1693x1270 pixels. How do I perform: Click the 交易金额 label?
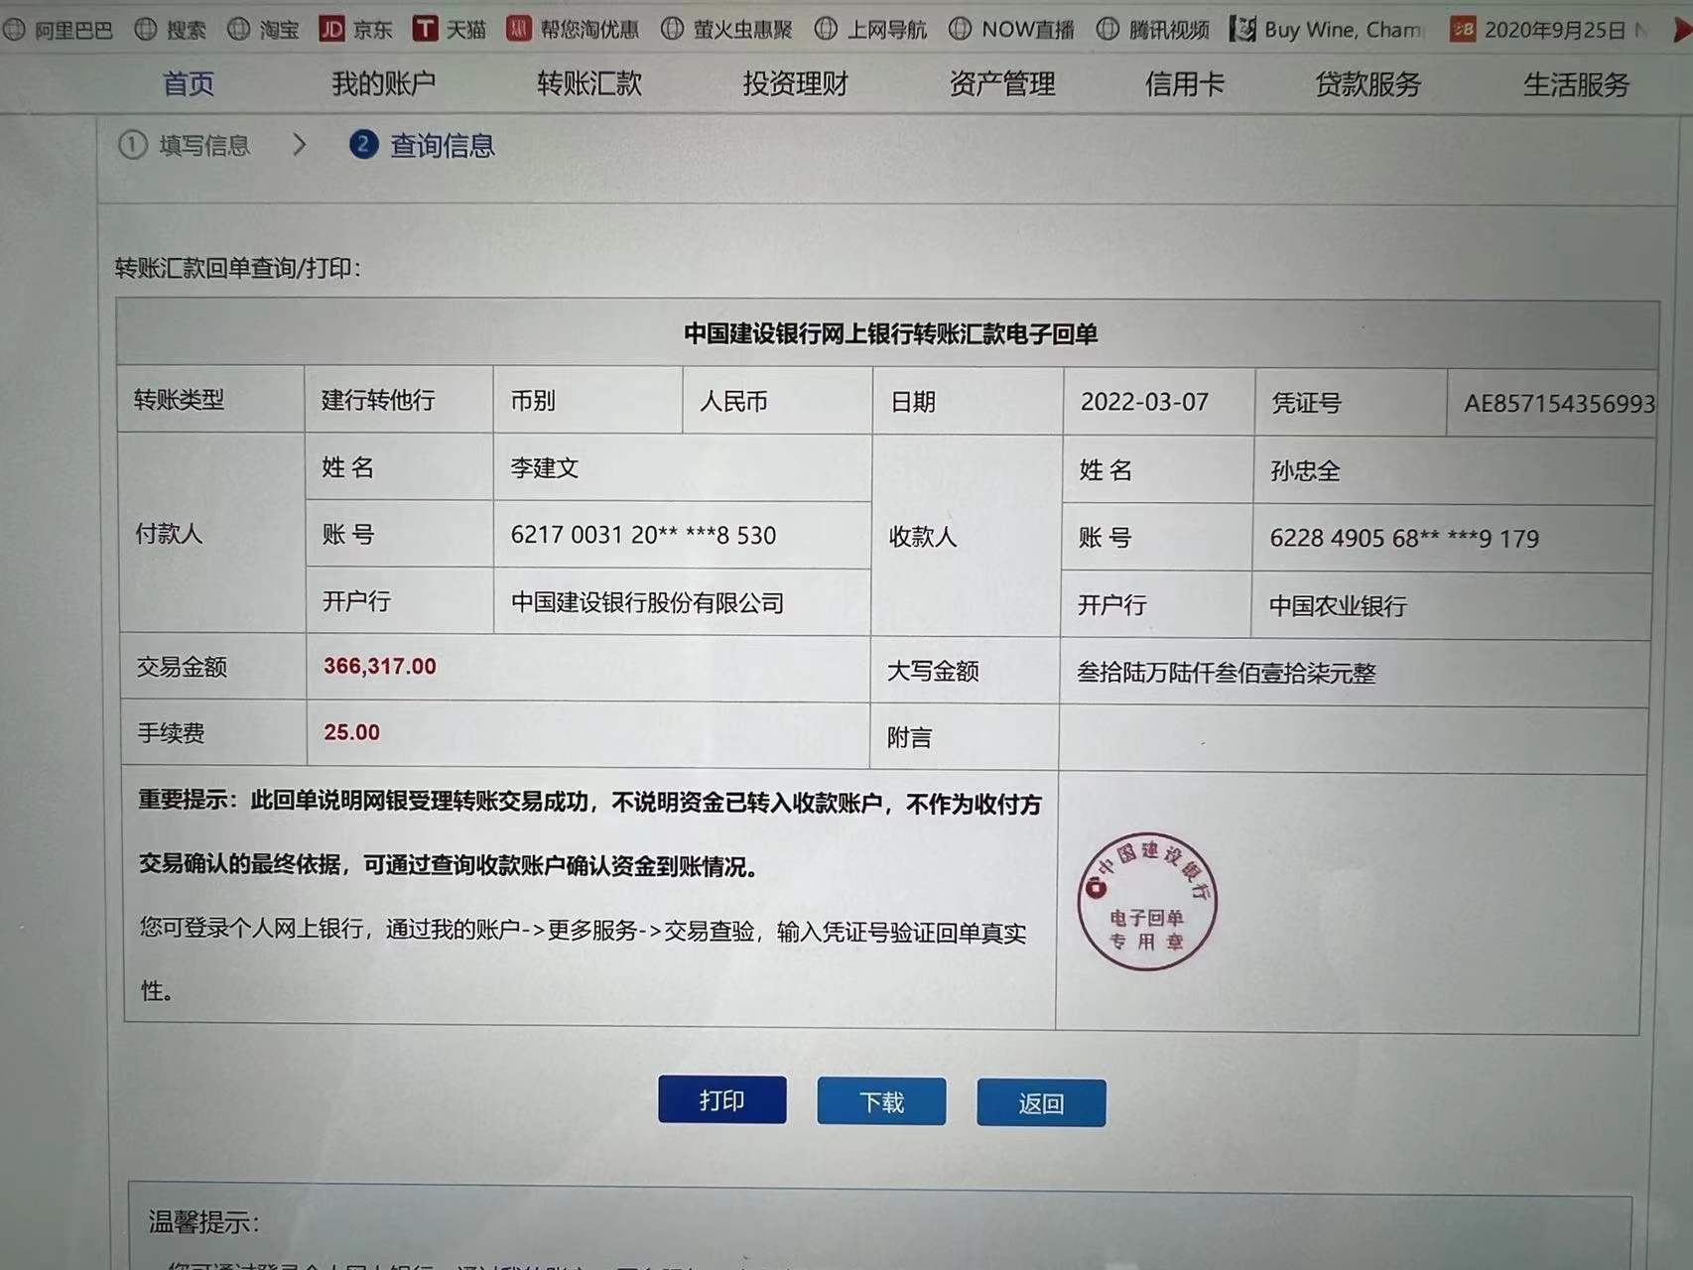182,666
